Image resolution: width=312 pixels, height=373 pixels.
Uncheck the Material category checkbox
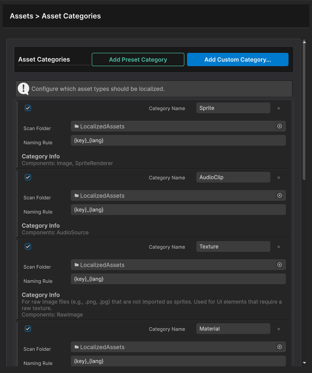(28, 329)
